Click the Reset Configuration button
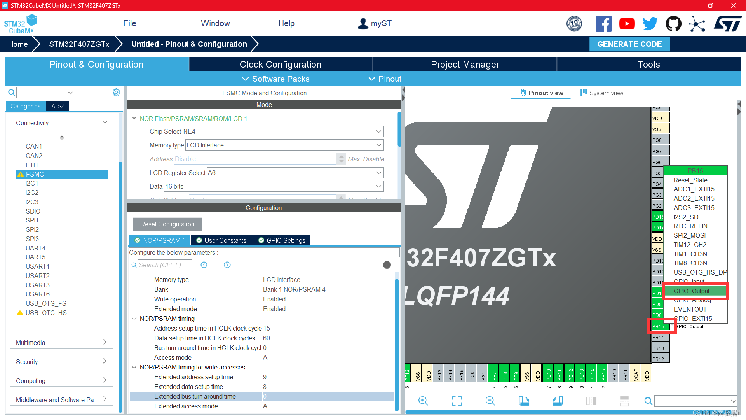 pos(167,224)
